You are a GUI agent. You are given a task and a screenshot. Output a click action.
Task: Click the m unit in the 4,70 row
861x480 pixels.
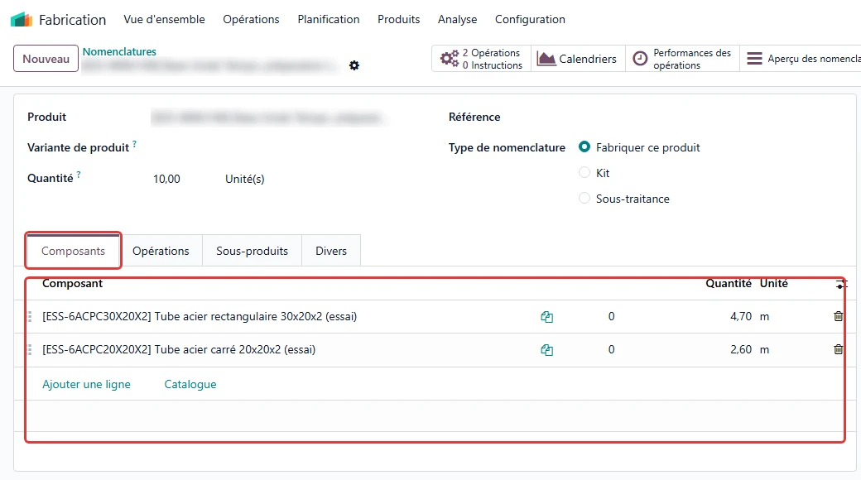click(764, 317)
